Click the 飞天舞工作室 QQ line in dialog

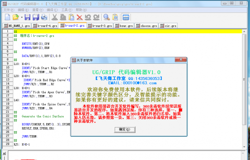click(129, 78)
